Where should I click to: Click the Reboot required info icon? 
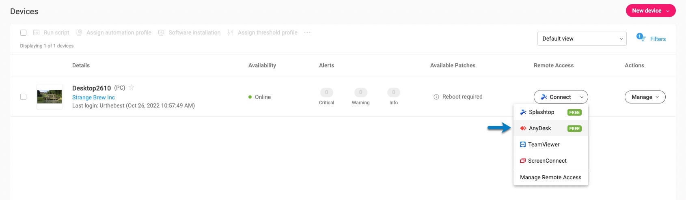[436, 97]
